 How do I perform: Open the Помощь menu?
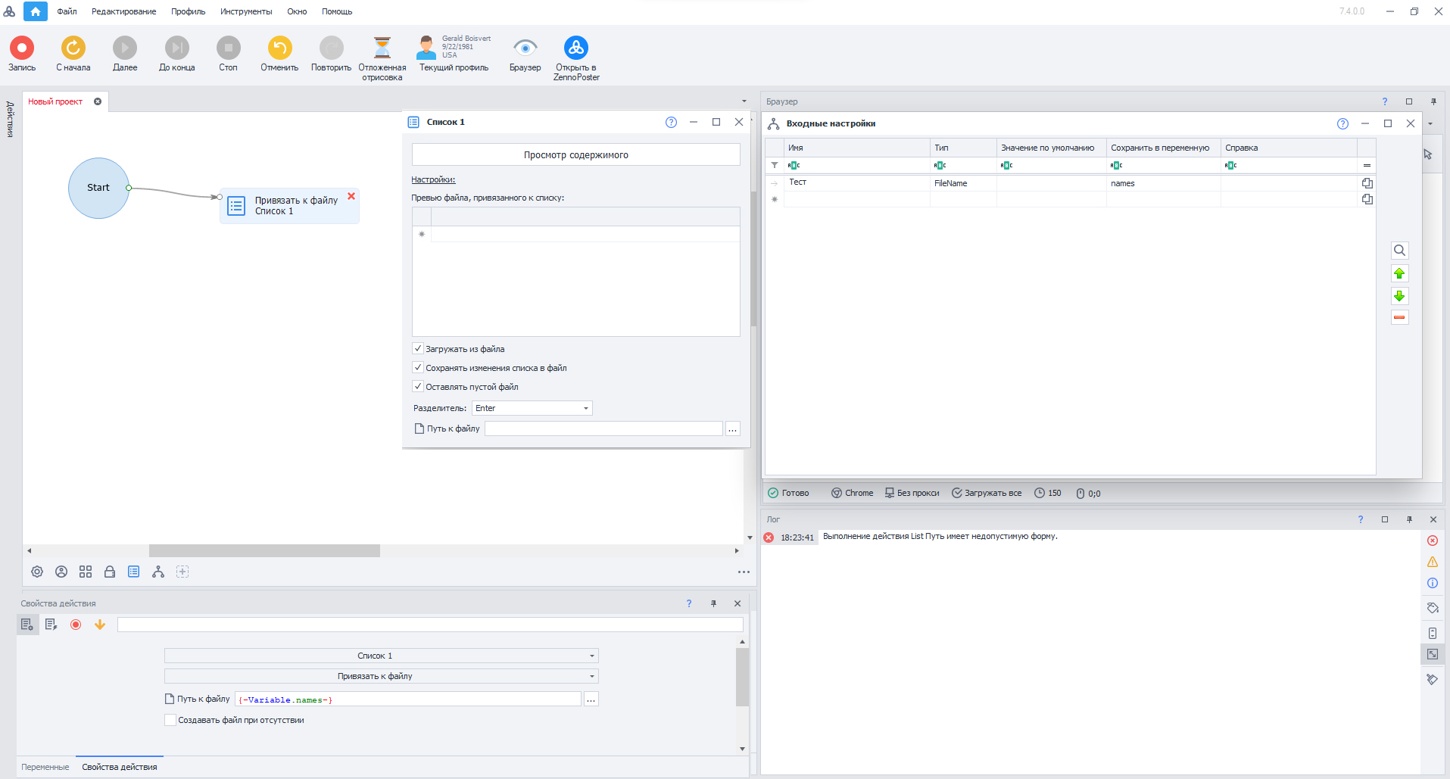[337, 11]
